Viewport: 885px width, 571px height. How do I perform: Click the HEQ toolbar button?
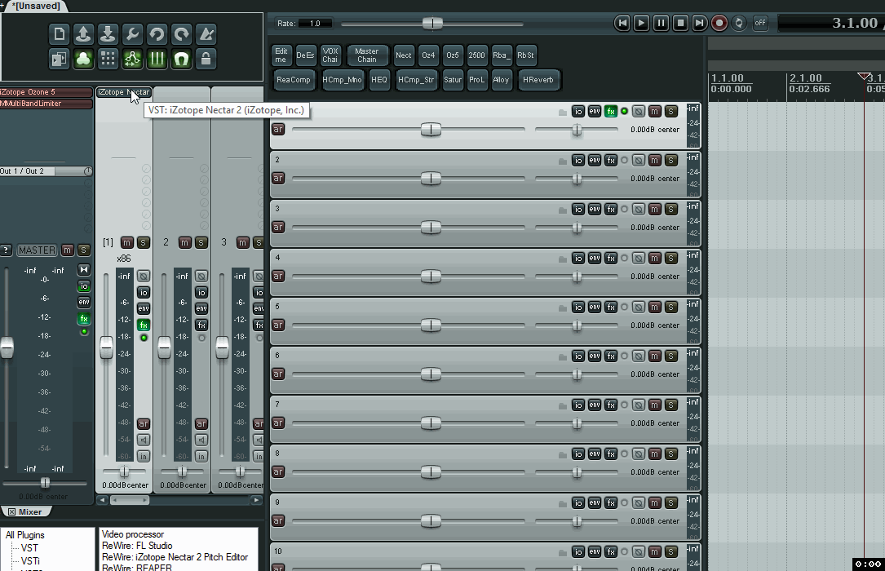379,80
